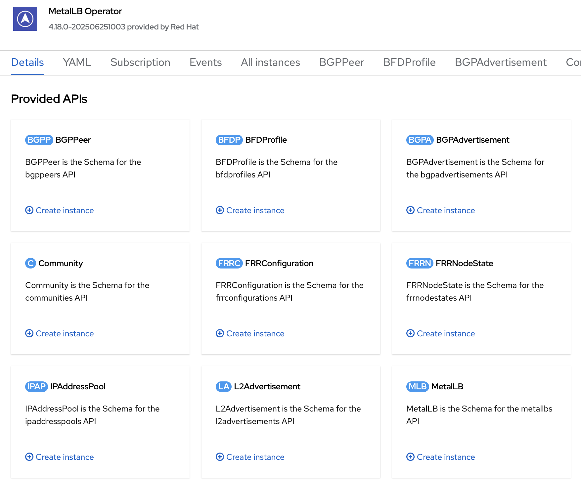The height and width of the screenshot is (488, 581).
Task: Click the C badge beside Community
Action: (x=30, y=263)
